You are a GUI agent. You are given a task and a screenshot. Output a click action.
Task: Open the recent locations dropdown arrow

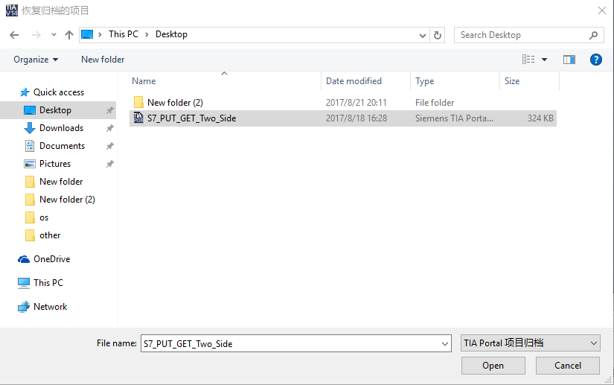[x=54, y=35]
